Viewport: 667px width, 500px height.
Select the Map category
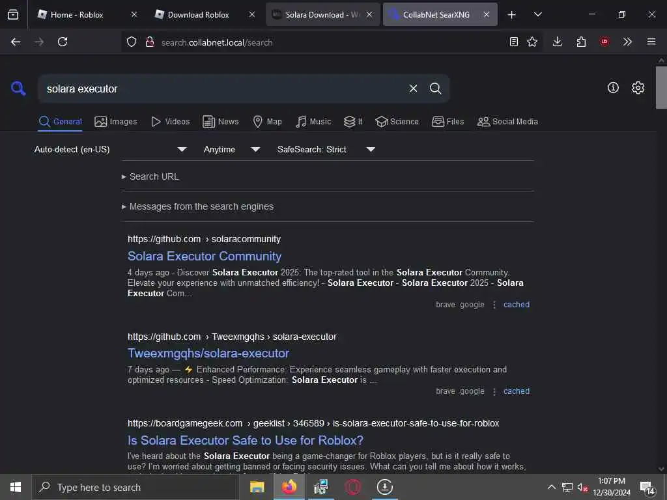[x=267, y=122]
